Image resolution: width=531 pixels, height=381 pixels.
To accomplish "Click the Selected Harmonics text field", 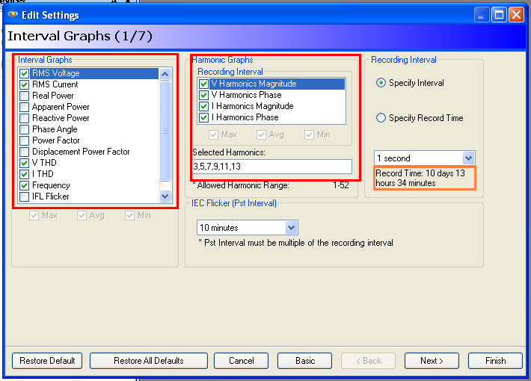I will tap(271, 167).
